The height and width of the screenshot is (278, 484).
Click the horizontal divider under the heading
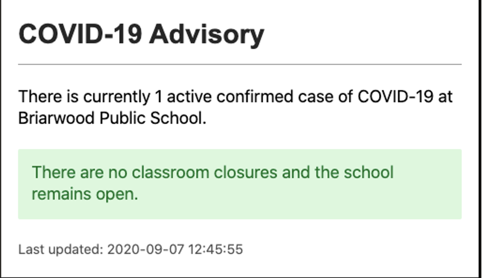[240, 64]
